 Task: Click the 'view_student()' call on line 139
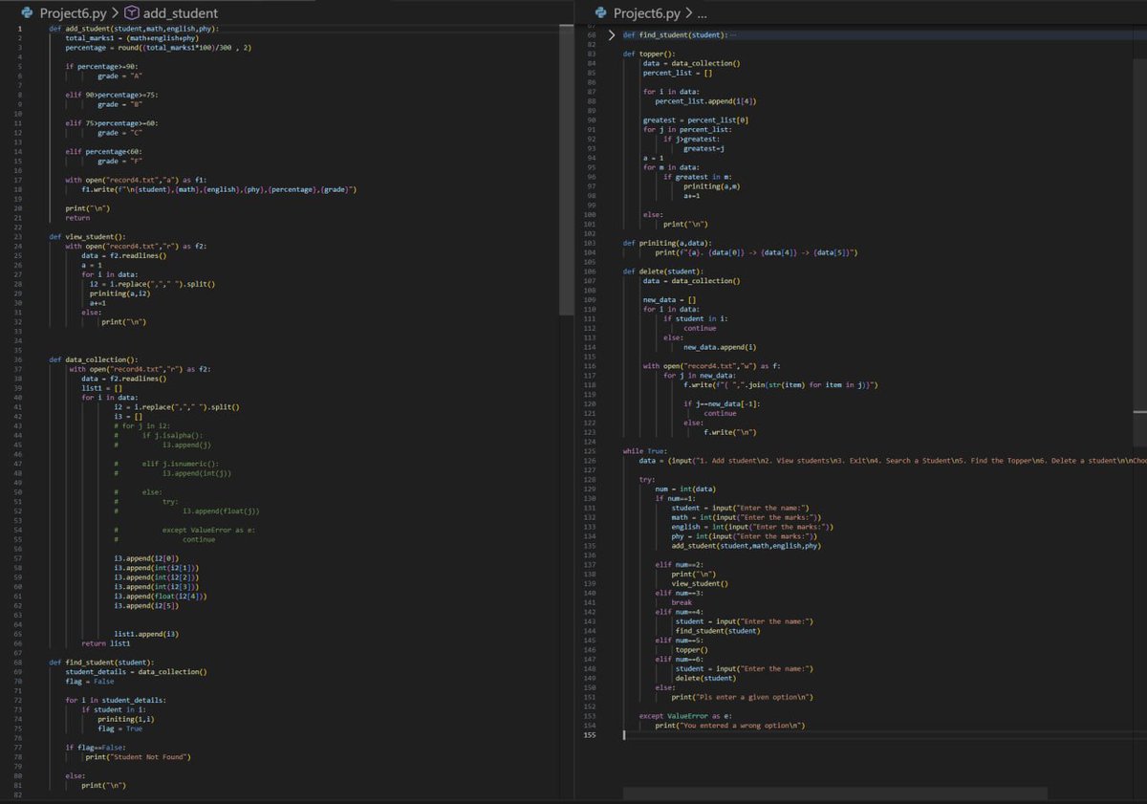(x=700, y=583)
